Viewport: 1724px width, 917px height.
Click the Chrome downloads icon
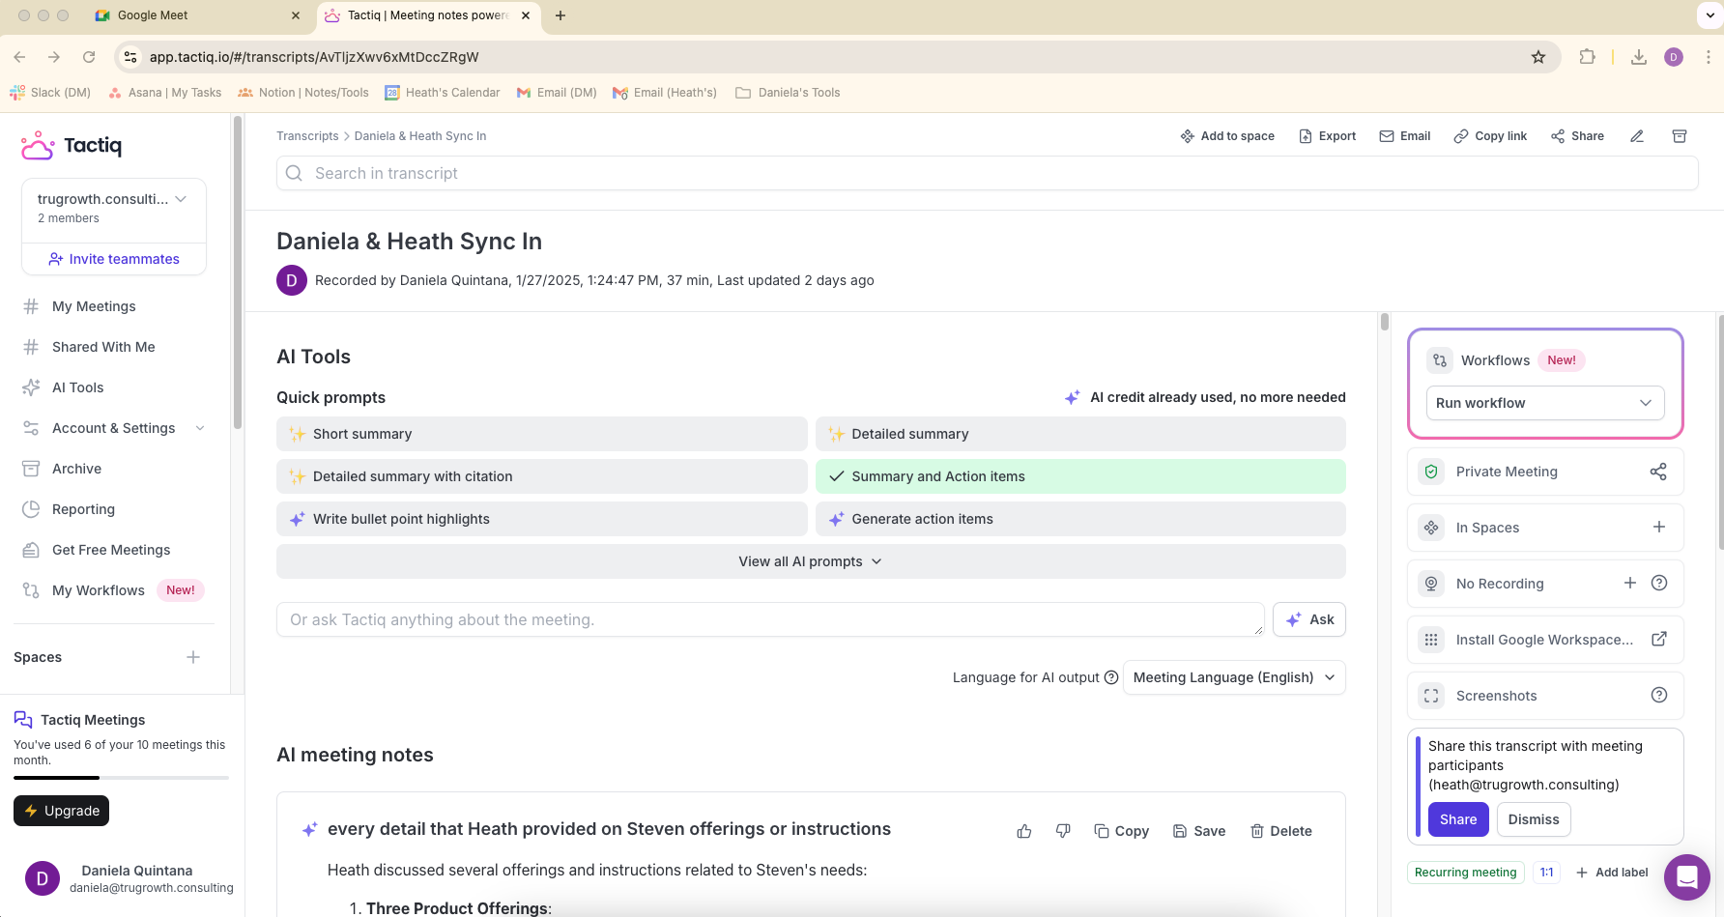[x=1639, y=57]
